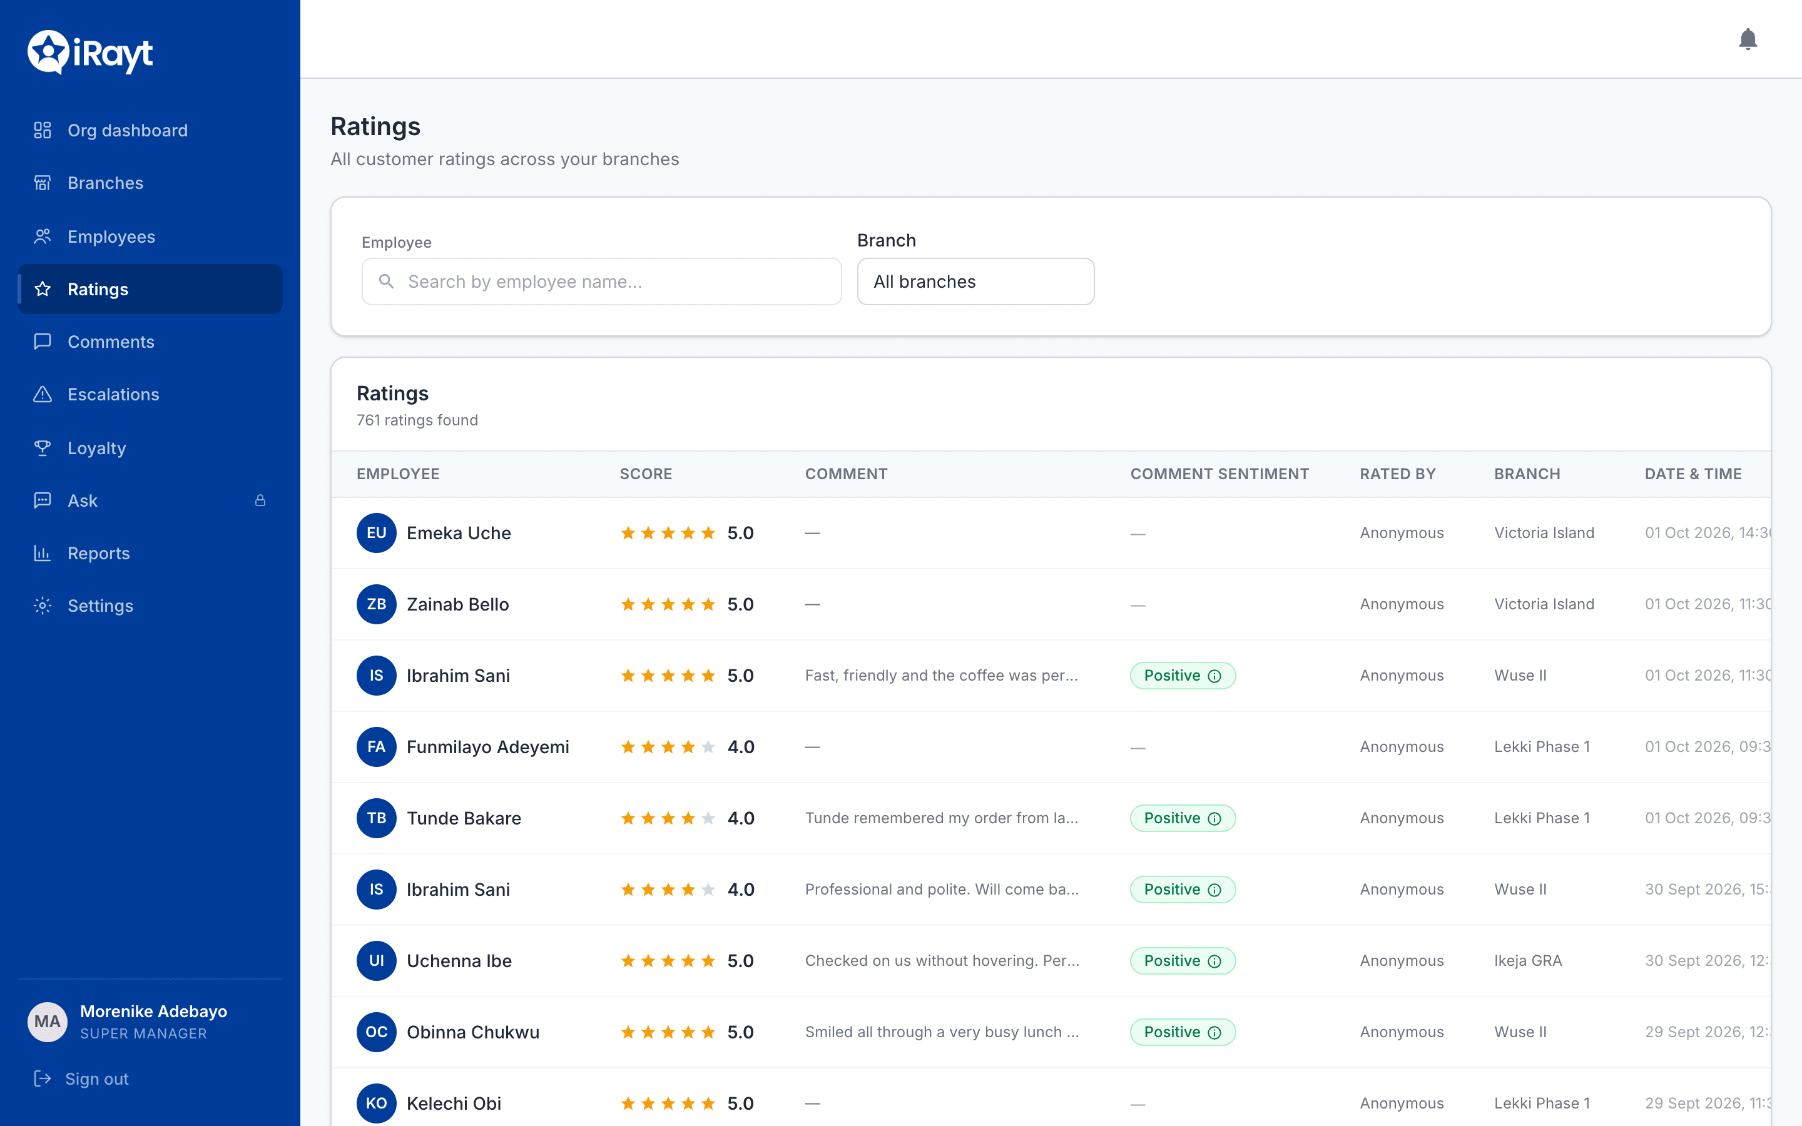Click info icon on Obinna Chukwu's Positive badge
Viewport: 1802px width, 1126px height.
tap(1214, 1032)
